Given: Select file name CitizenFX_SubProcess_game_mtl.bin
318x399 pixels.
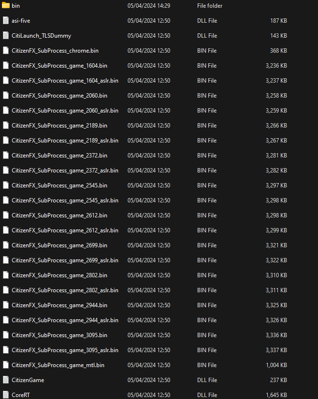Looking at the screenshot, I should click(58, 365).
